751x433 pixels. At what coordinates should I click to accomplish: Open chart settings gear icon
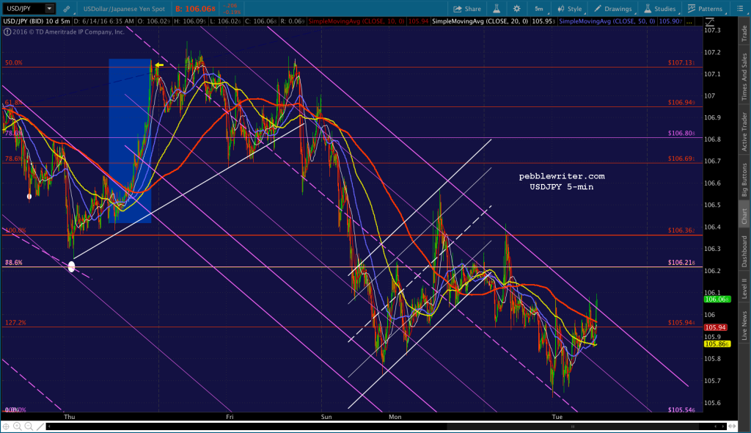[x=517, y=9]
